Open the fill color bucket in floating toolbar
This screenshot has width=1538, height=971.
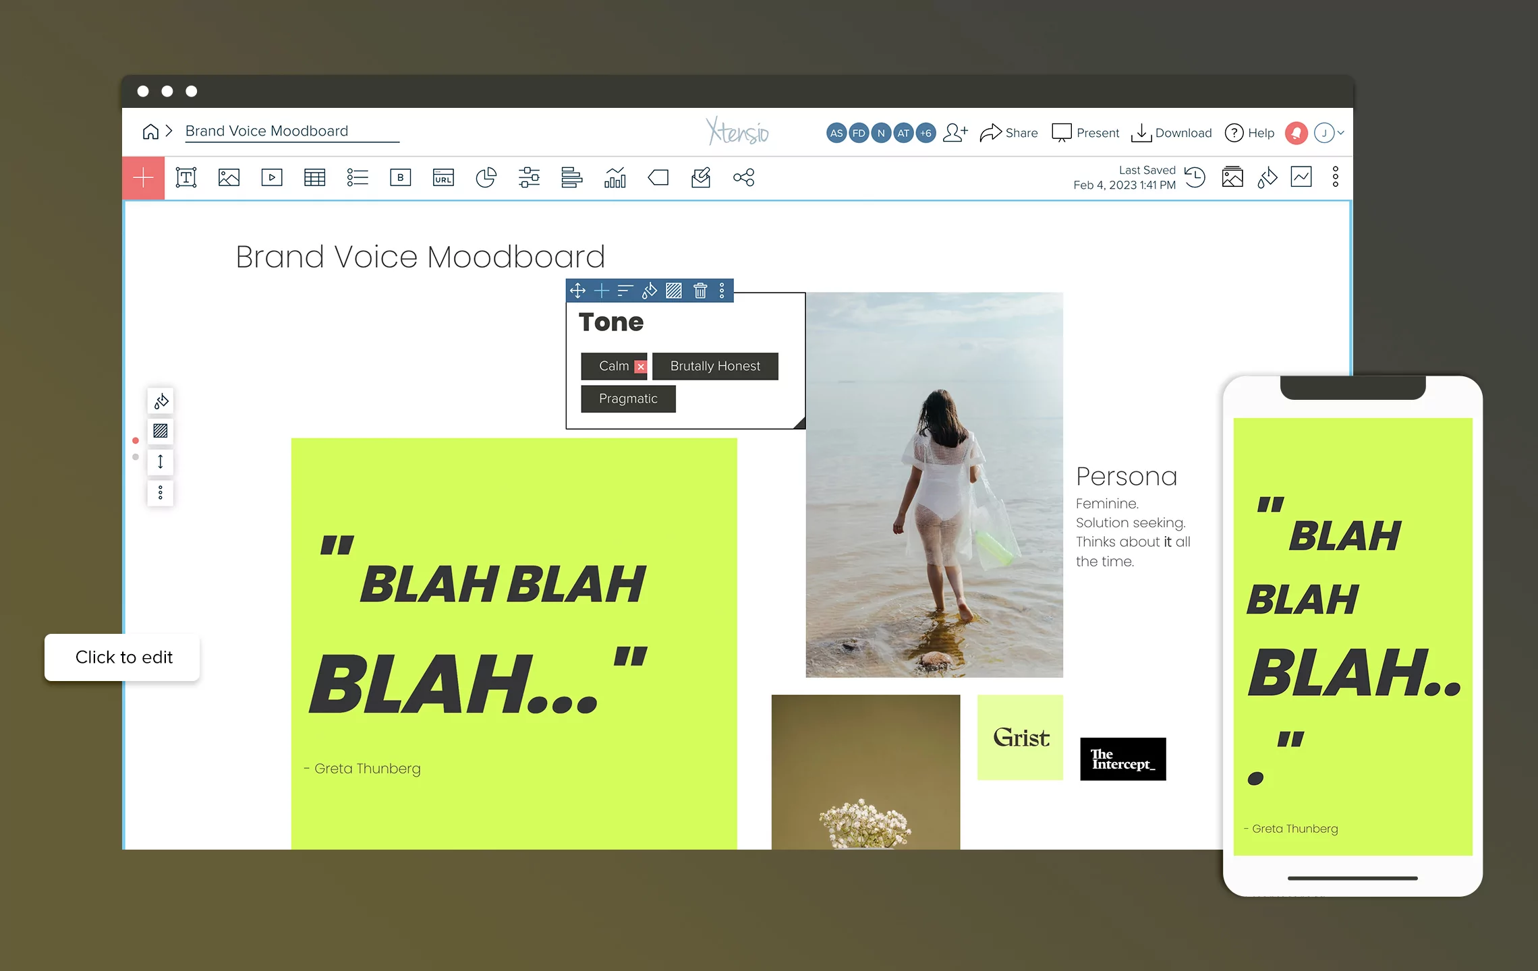[648, 291]
